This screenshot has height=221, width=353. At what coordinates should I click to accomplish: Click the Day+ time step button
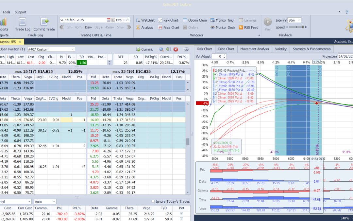tap(98, 27)
